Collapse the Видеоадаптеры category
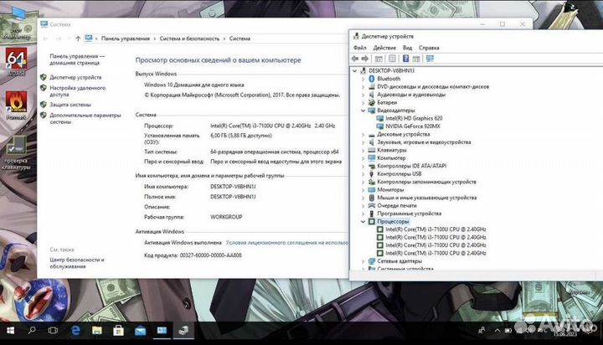 363,111
